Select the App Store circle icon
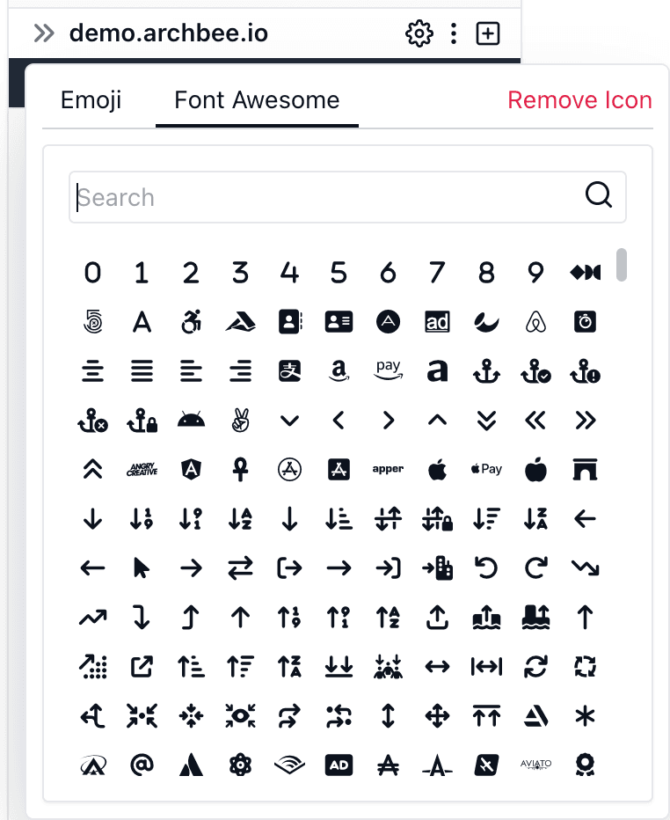Image resolution: width=670 pixels, height=820 pixels. 289,469
